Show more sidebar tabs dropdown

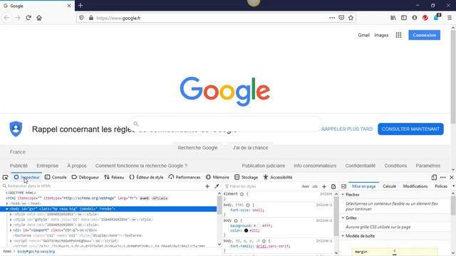click(x=453, y=186)
